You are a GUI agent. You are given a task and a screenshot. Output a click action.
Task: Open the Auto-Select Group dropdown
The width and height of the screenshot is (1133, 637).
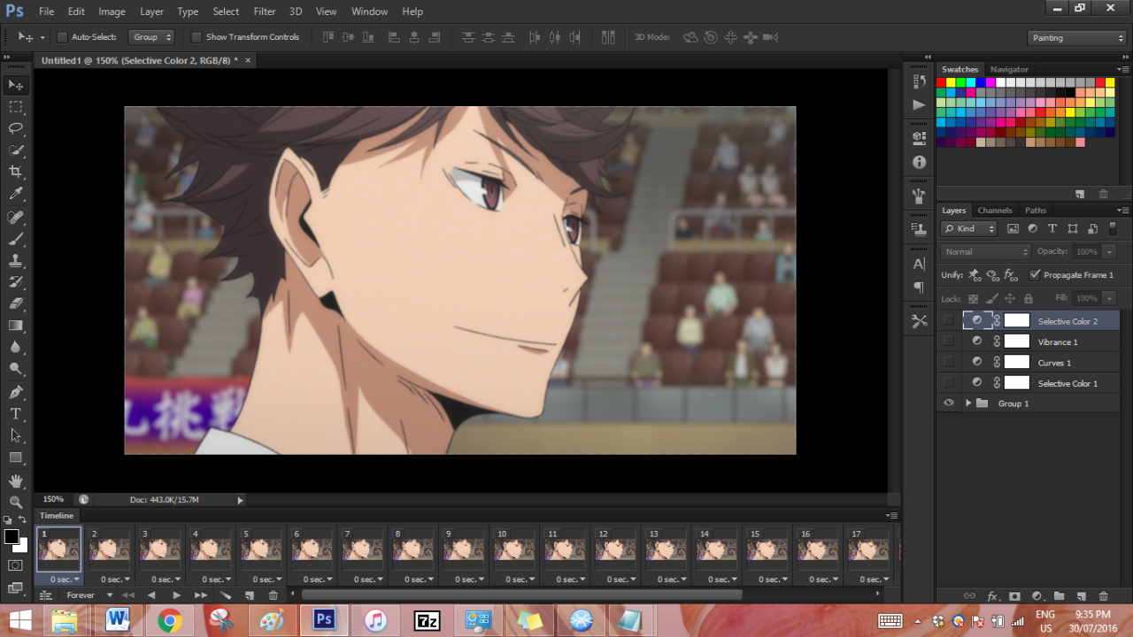[152, 37]
